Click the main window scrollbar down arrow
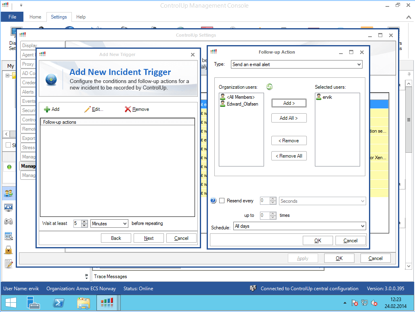The width and height of the screenshot is (415, 312). pos(409,266)
